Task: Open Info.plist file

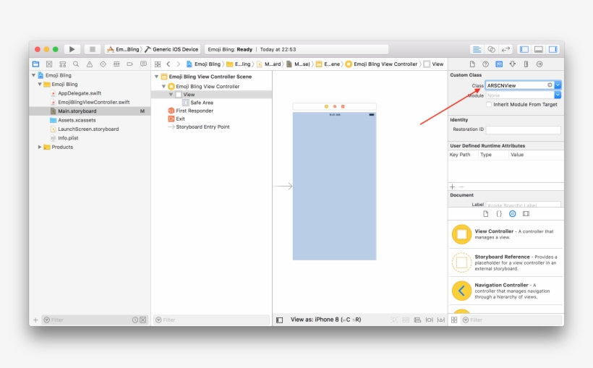Action: click(64, 138)
